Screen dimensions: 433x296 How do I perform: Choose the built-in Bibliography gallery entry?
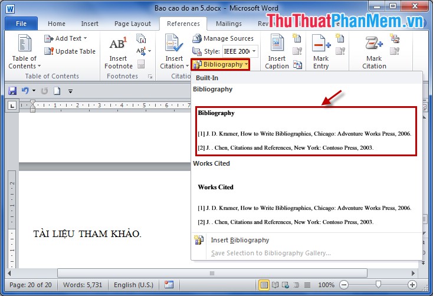tap(306, 131)
